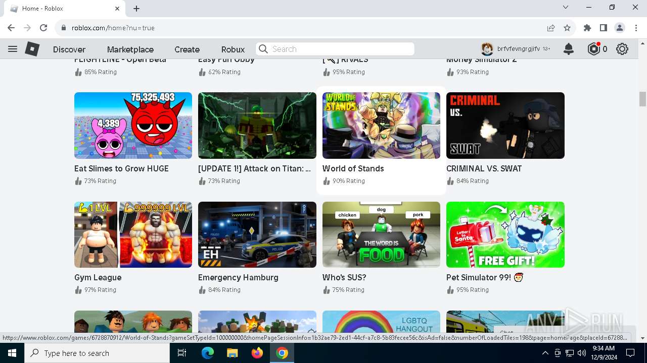Open the notifications bell
This screenshot has height=363, width=647.
pos(569,49)
